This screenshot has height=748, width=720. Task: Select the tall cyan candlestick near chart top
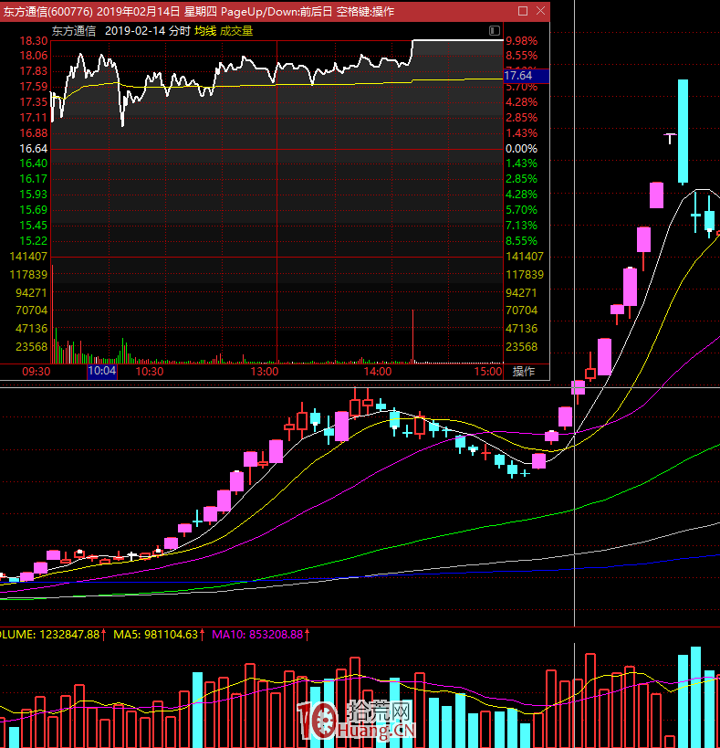[683, 132]
